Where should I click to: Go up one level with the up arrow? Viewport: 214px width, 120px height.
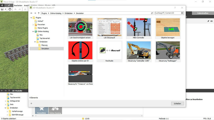pyautogui.click(x=39, y=13)
